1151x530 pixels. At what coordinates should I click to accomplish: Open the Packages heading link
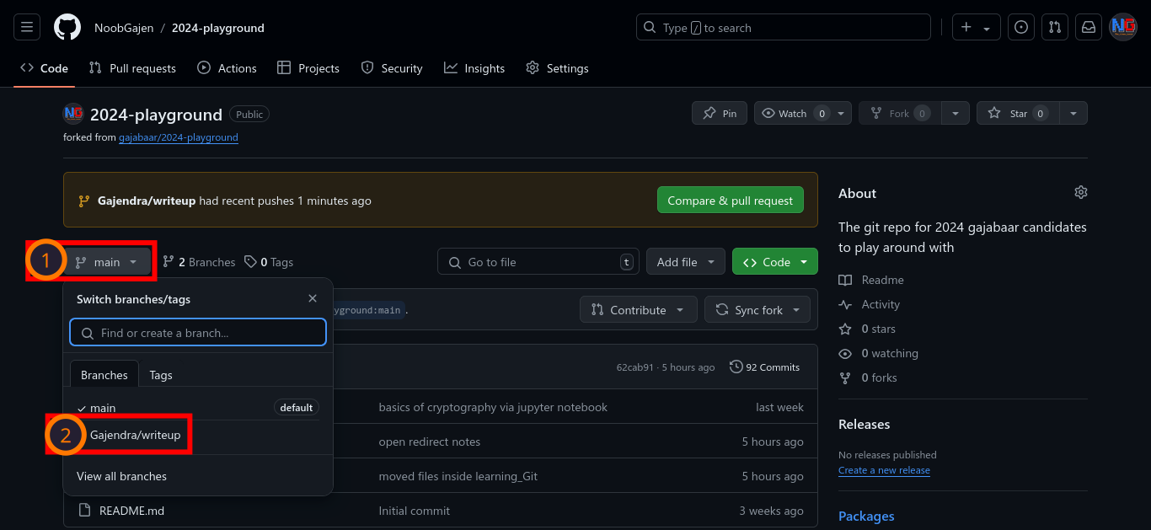point(866,516)
